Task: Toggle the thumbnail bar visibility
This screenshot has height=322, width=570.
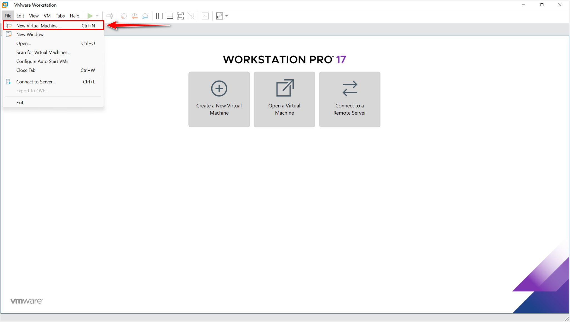Action: 170,16
